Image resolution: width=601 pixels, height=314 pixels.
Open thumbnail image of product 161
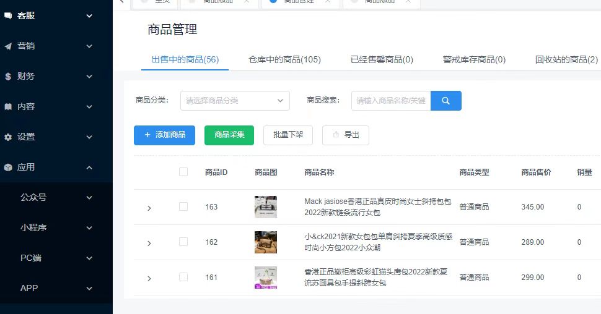[x=266, y=278]
